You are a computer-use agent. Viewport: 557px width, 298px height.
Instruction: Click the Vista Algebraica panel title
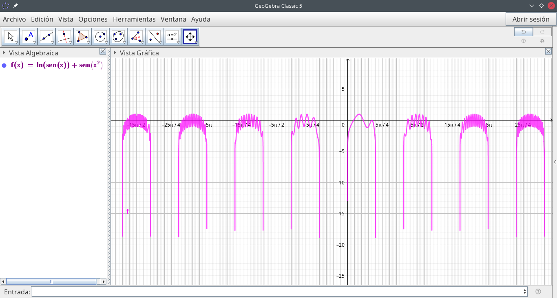[33, 53]
